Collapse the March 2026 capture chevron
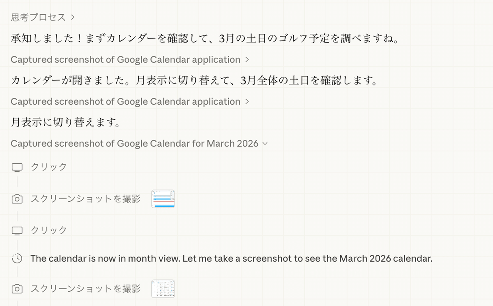 tap(265, 144)
